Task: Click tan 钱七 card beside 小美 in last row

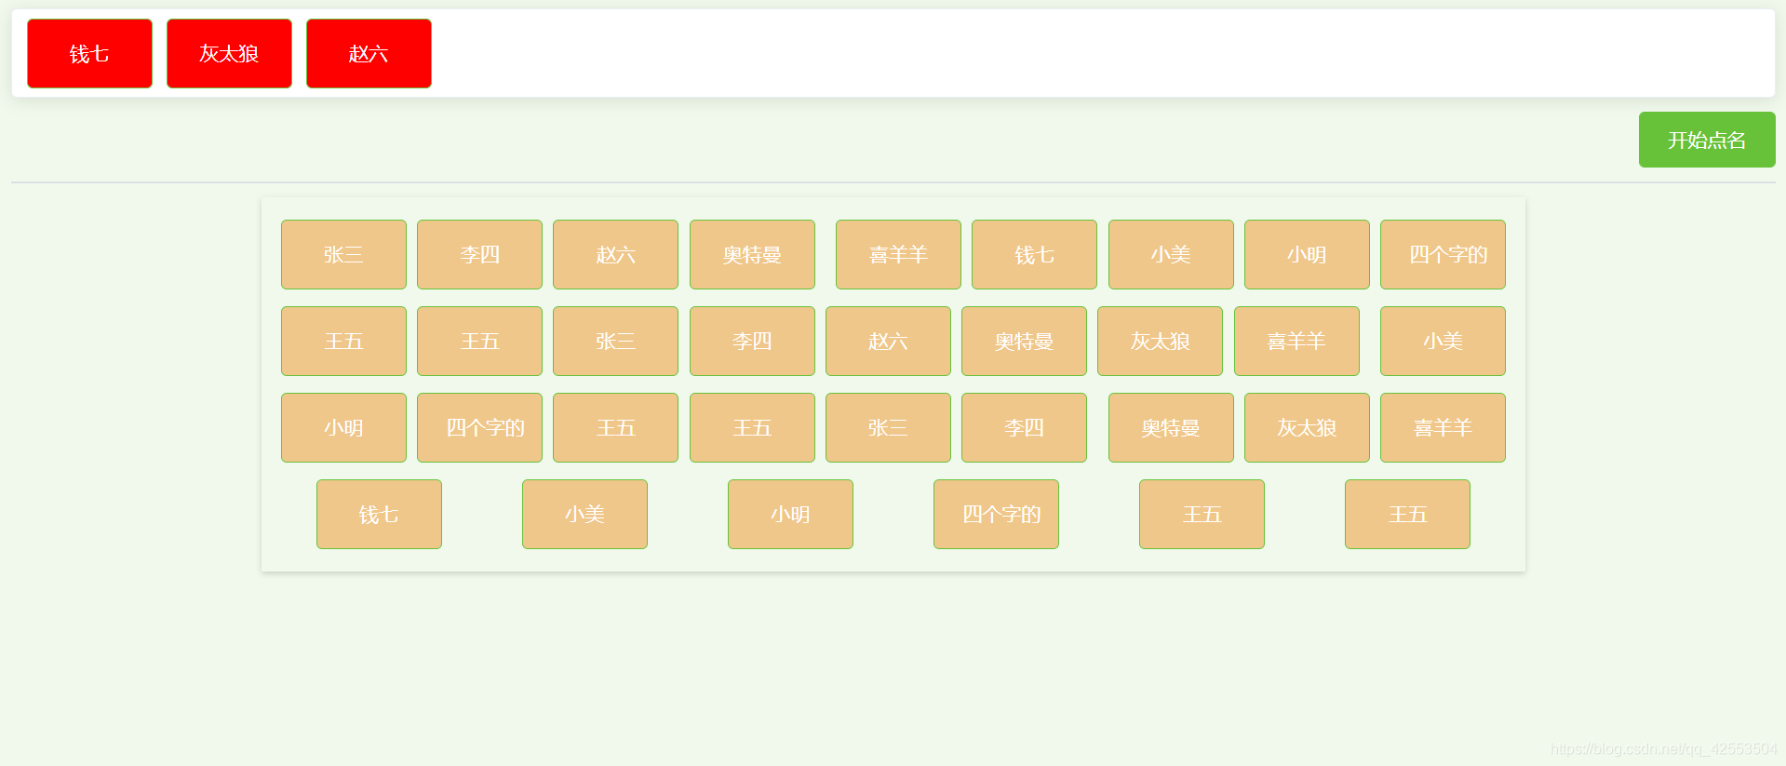Action: [379, 514]
